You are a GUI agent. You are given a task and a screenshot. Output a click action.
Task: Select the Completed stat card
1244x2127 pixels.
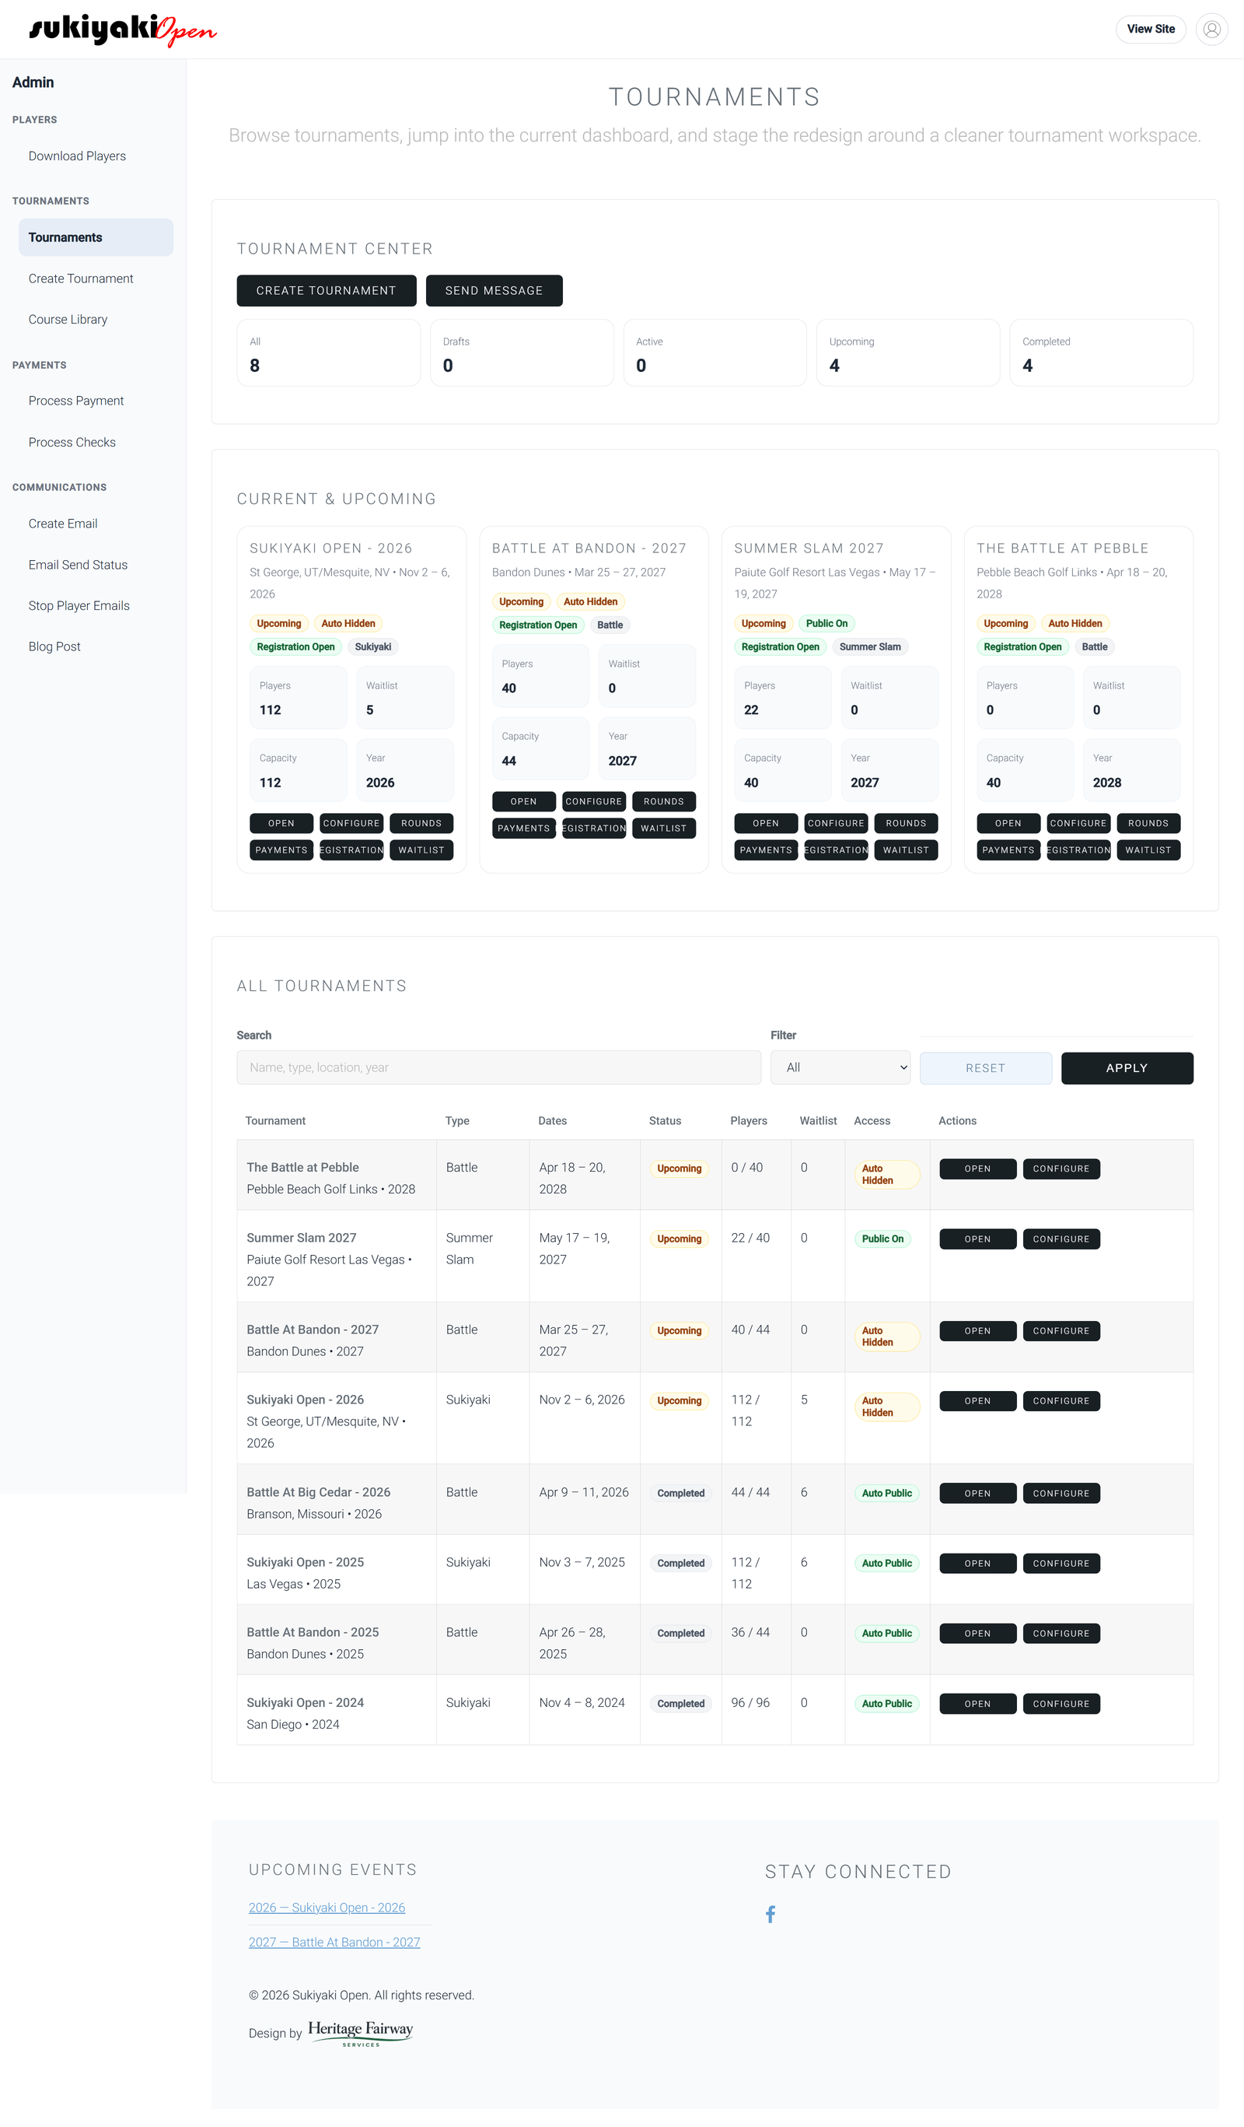(x=1101, y=352)
